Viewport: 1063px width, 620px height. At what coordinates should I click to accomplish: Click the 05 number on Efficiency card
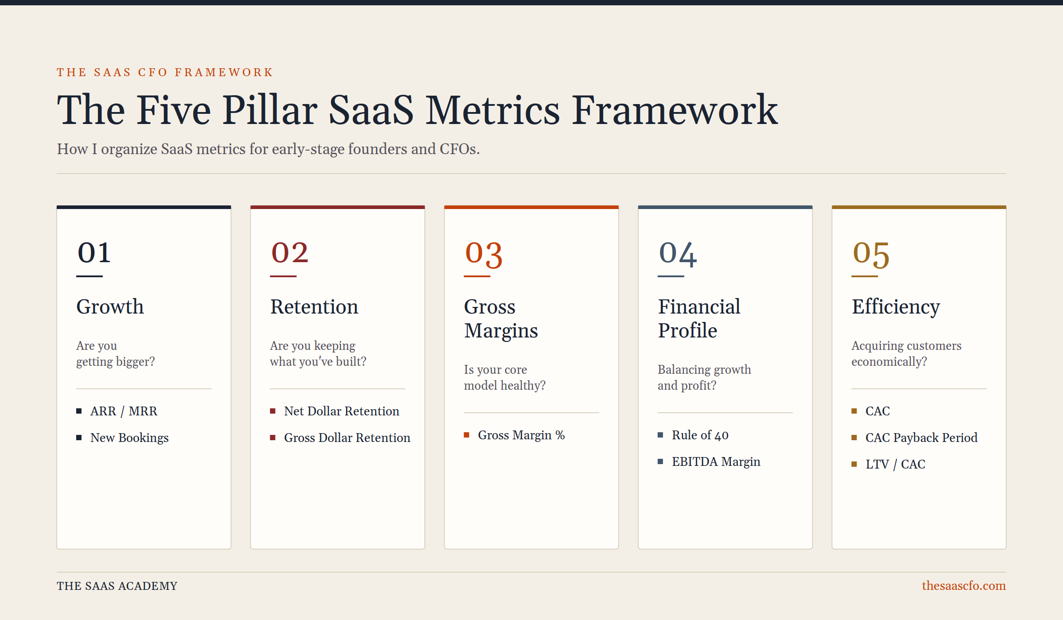(x=871, y=255)
